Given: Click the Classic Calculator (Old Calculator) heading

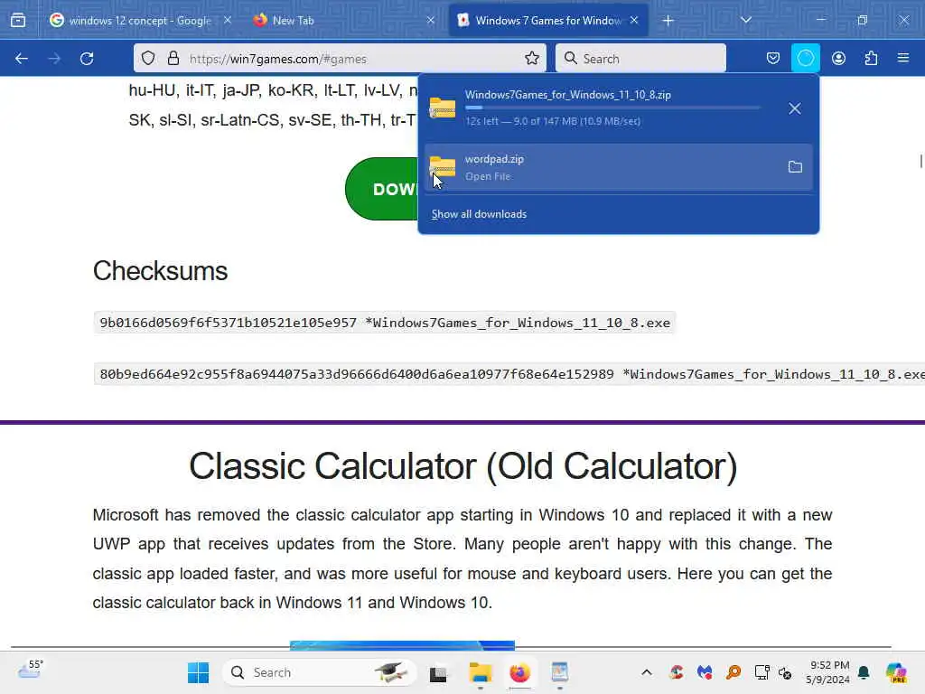Looking at the screenshot, I should point(462,466).
